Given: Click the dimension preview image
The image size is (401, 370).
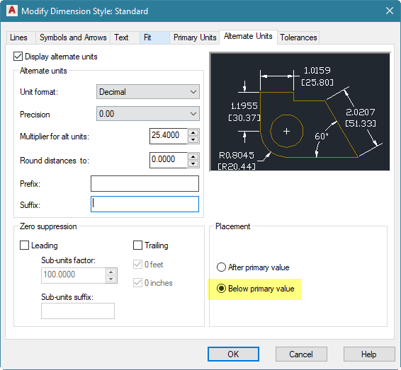Looking at the screenshot, I should (x=300, y=112).
